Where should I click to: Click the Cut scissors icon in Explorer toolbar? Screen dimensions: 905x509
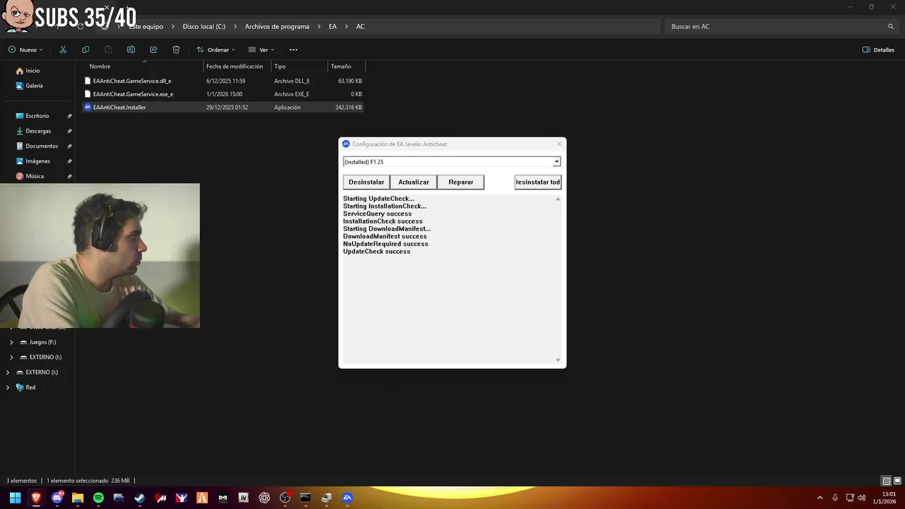63,49
